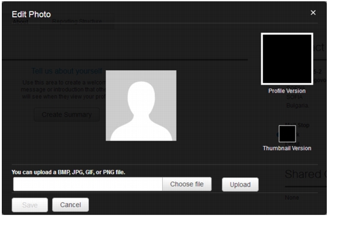Click the Bulgaria address text in background
The height and width of the screenshot is (227, 346).
point(297,106)
